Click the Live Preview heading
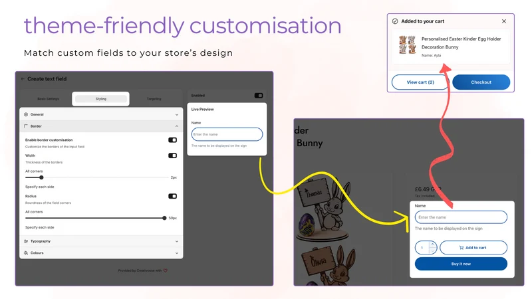532x299 pixels. point(203,109)
